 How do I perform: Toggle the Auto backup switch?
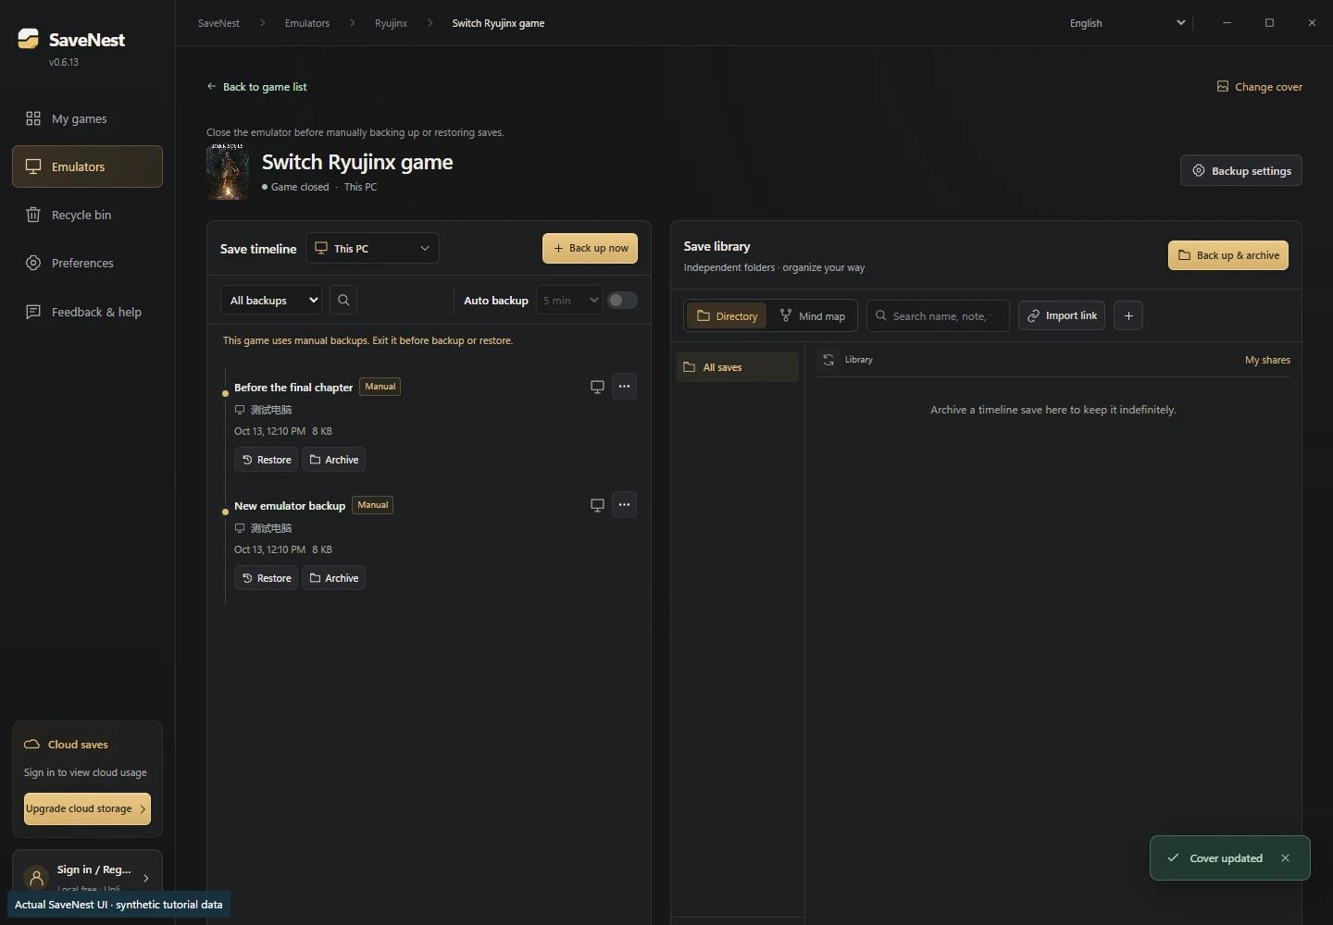pyautogui.click(x=622, y=301)
